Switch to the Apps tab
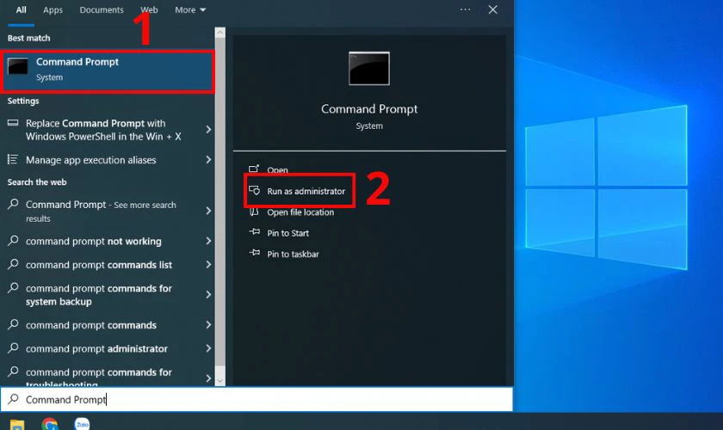 coord(53,9)
